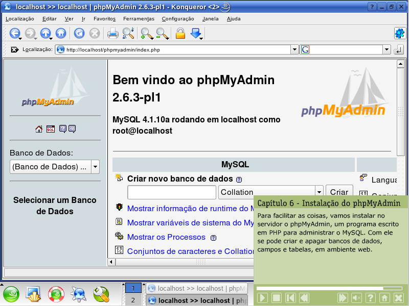
Task: Open the Mostrar os Processos link
Action: click(x=166, y=237)
